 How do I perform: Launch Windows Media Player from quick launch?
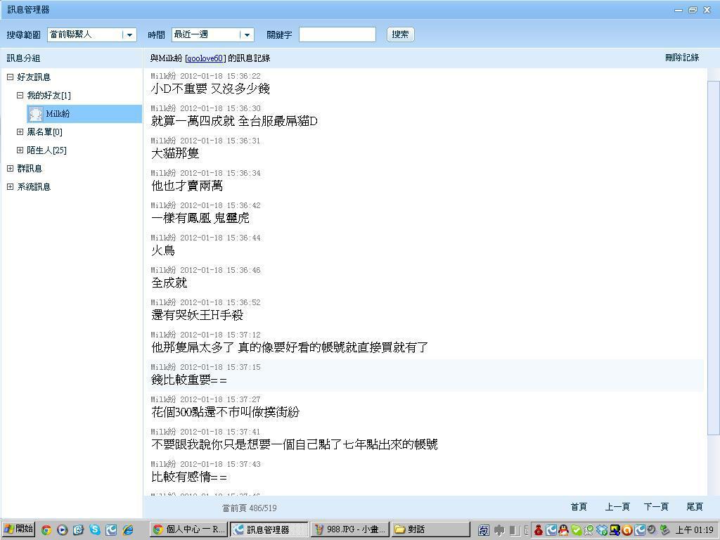coord(63,530)
